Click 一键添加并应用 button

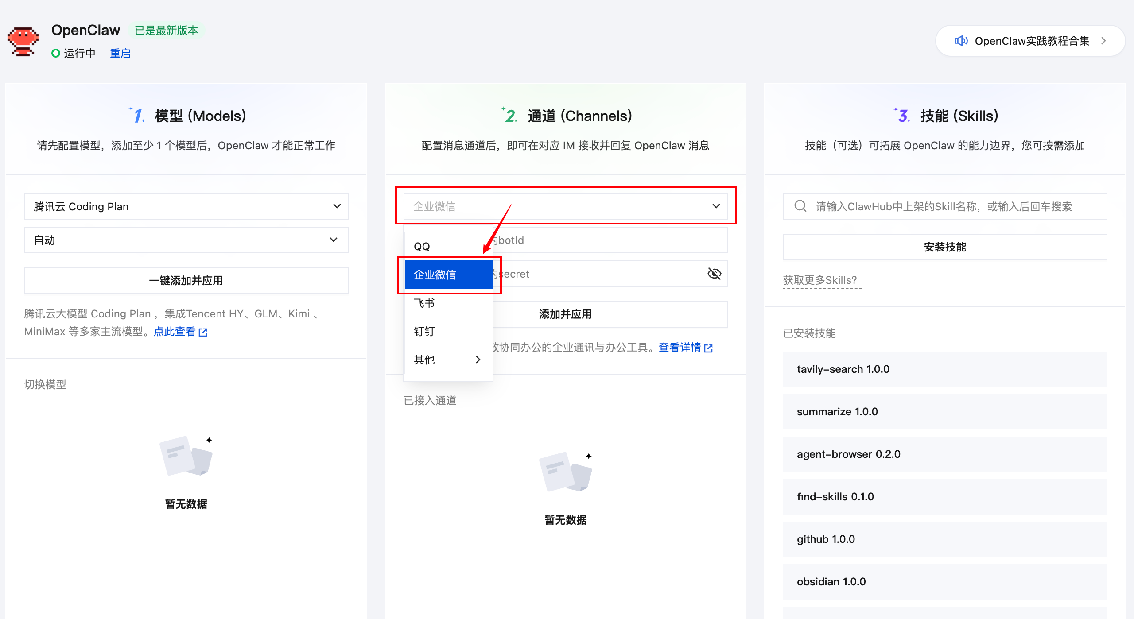186,281
